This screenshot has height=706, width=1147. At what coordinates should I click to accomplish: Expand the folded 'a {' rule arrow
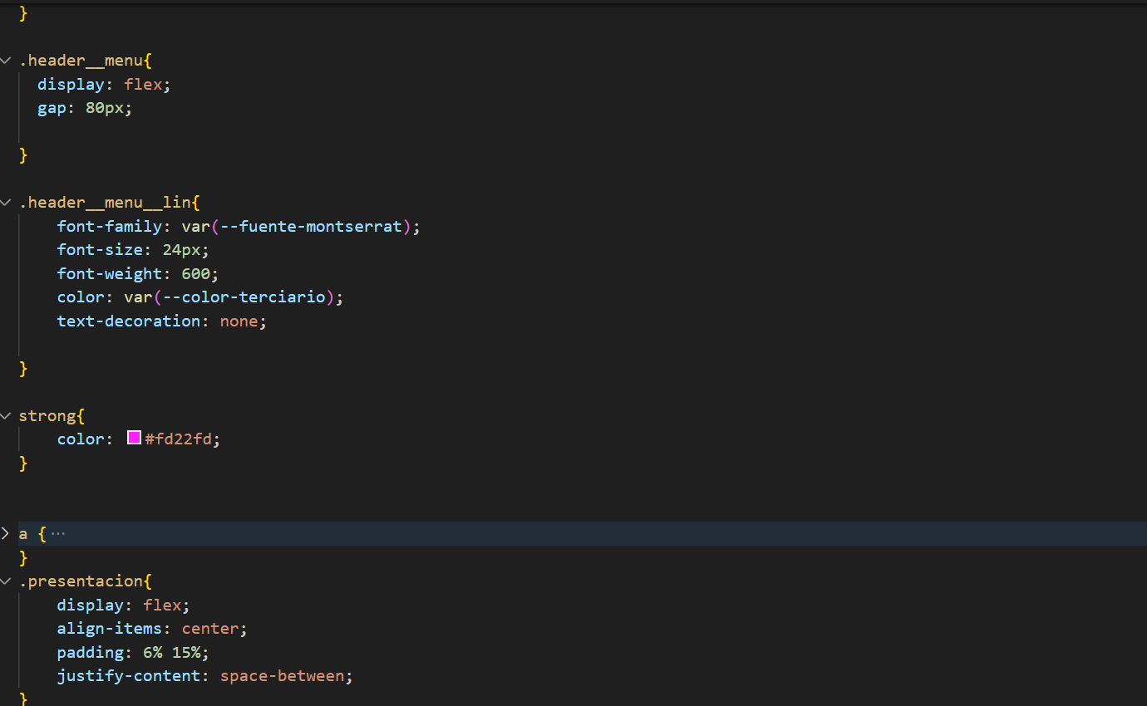(x=6, y=534)
